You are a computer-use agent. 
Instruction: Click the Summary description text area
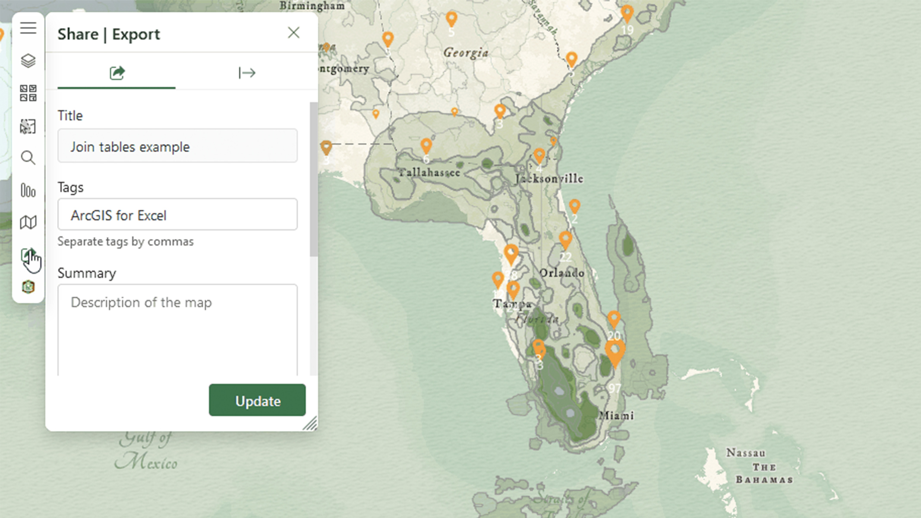(177, 329)
